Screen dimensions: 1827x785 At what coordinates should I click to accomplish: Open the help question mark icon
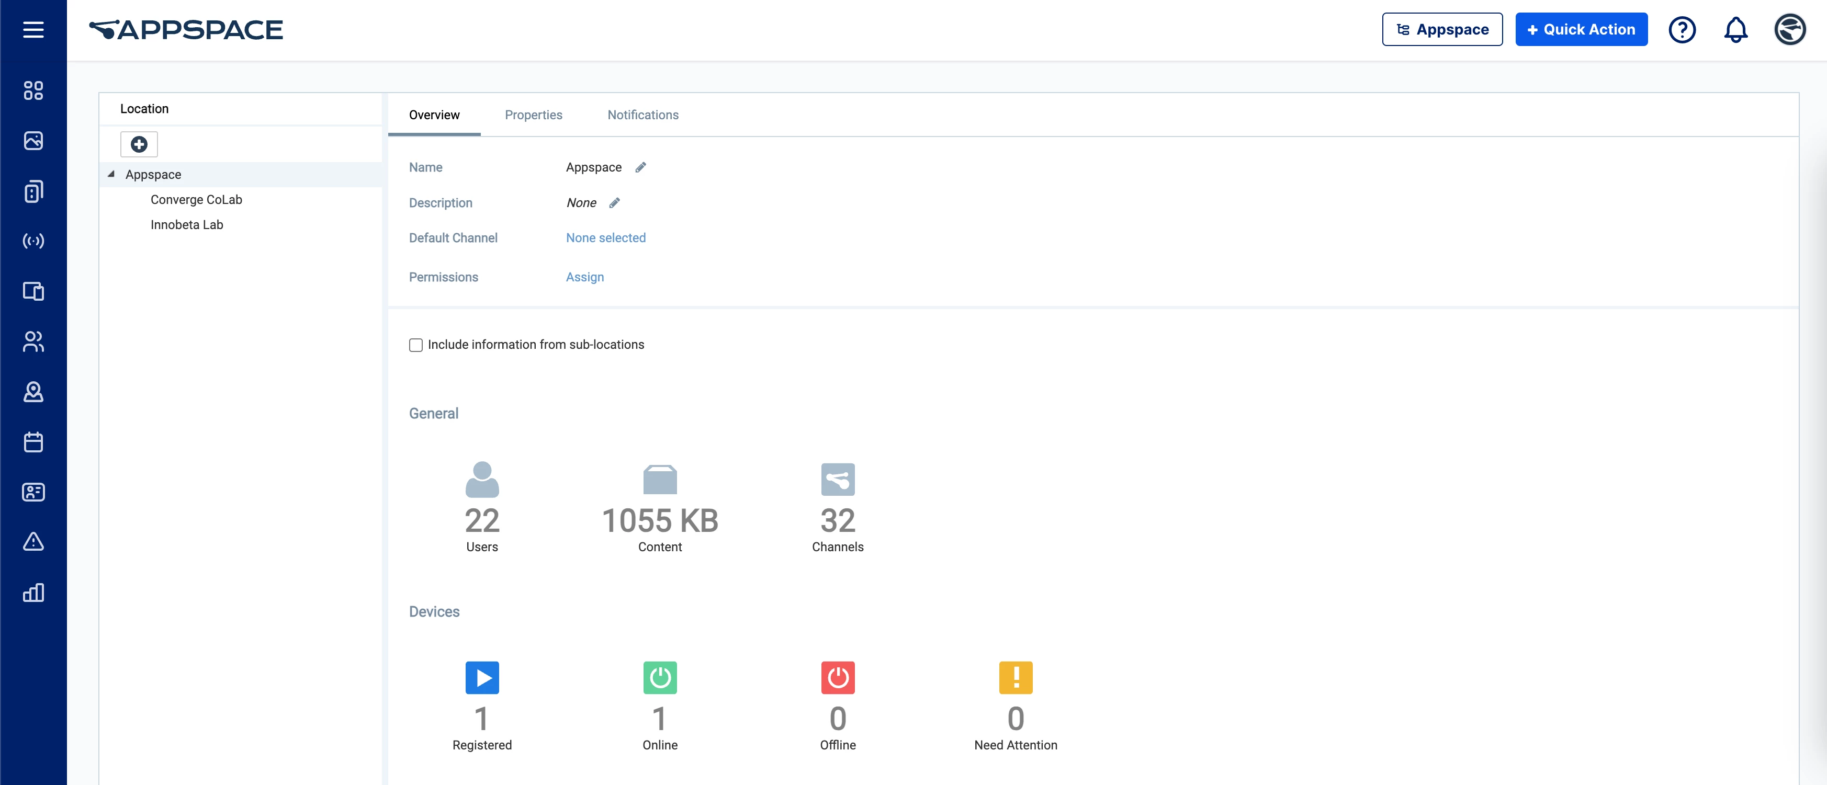[1682, 29]
